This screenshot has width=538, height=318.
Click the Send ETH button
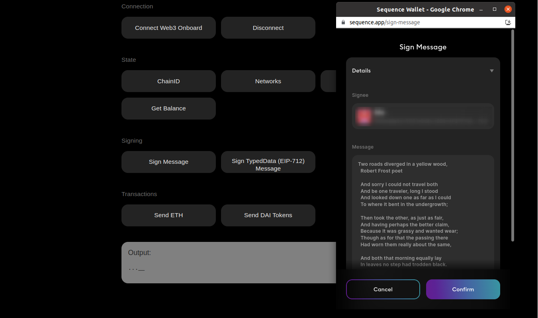point(168,215)
